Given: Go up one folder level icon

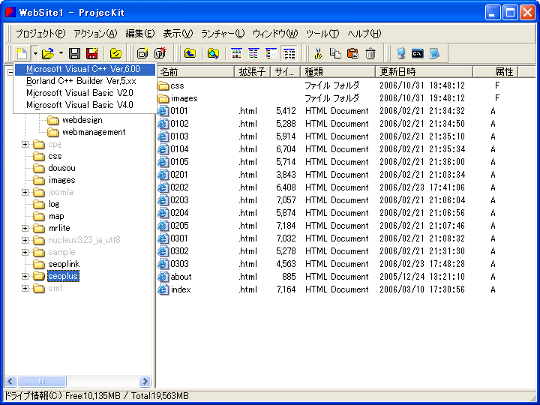Looking at the screenshot, I should [x=190, y=53].
